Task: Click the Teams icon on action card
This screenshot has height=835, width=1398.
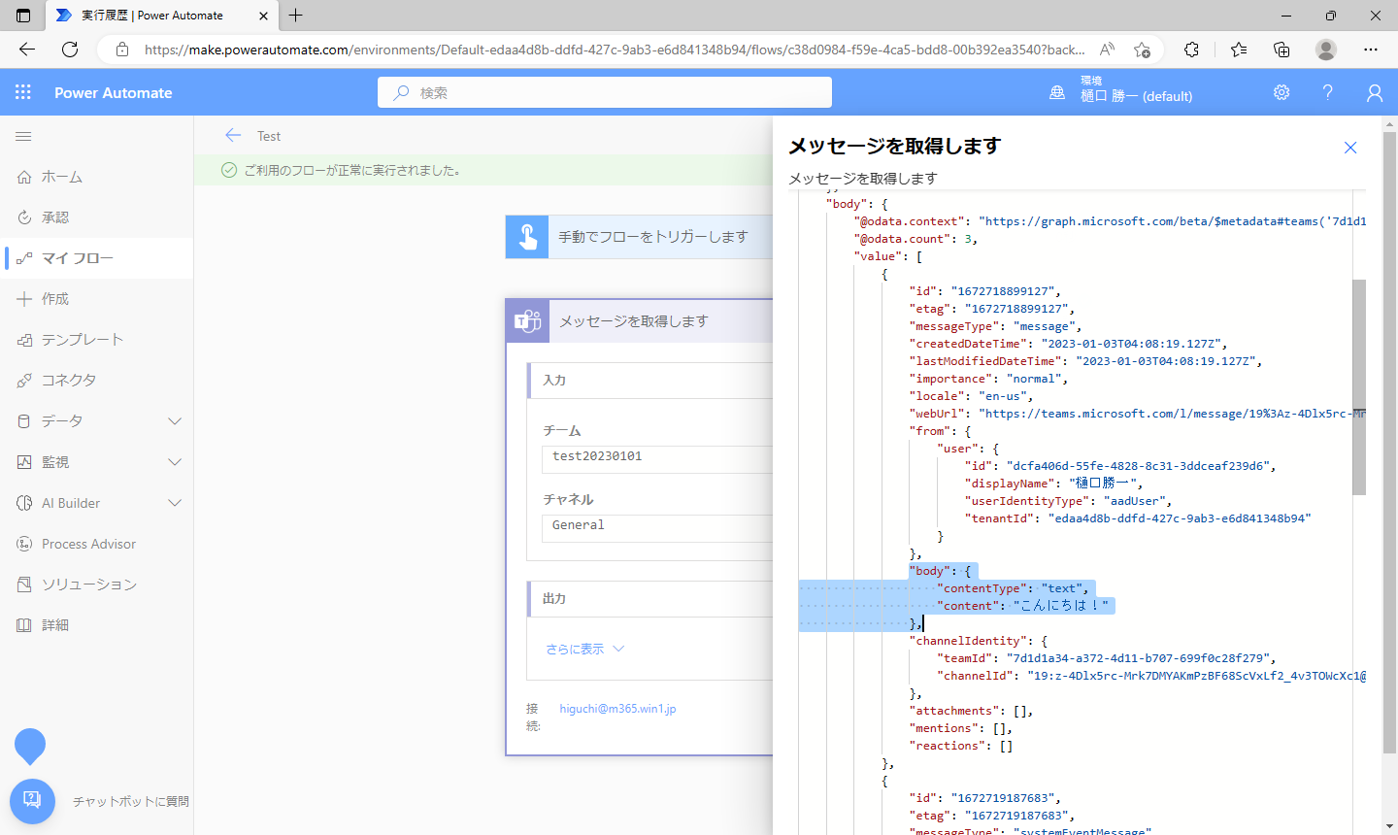Action: (528, 321)
